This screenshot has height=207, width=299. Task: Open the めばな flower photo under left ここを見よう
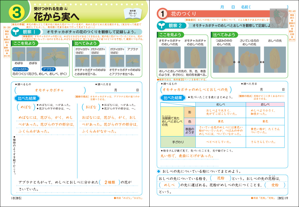19,54
